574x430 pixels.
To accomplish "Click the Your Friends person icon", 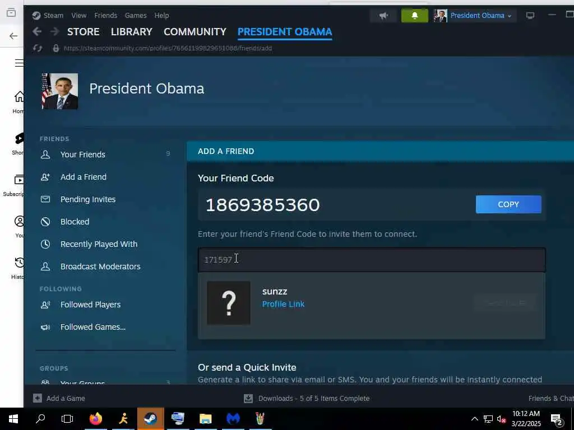I will click(45, 155).
